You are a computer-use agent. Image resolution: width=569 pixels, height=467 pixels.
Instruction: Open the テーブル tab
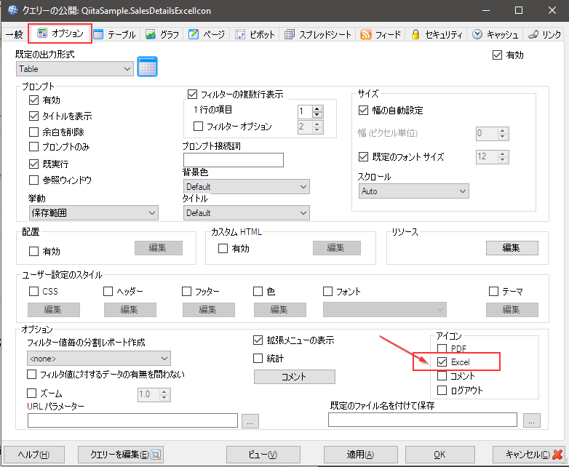click(115, 34)
